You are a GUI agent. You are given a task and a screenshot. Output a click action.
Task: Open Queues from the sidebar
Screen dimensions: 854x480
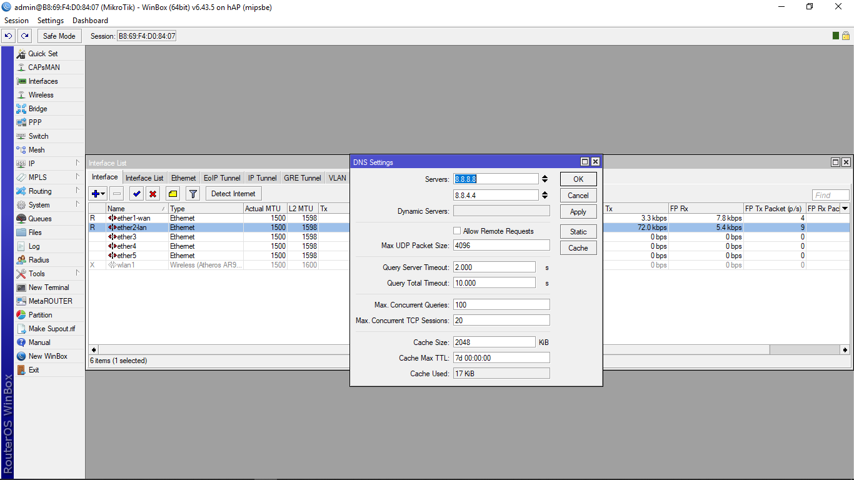coord(49,219)
